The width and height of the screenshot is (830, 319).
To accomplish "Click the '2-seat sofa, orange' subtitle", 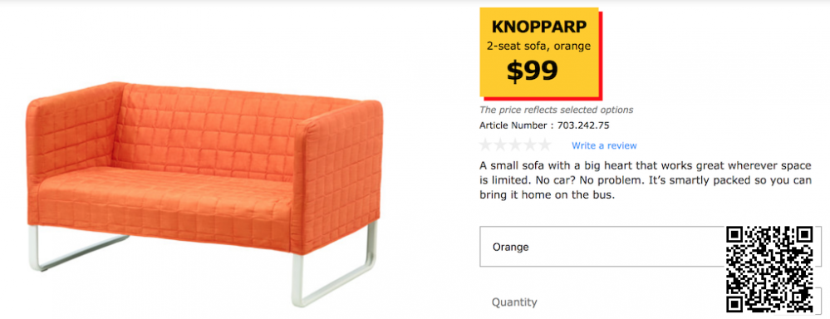I will point(538,46).
